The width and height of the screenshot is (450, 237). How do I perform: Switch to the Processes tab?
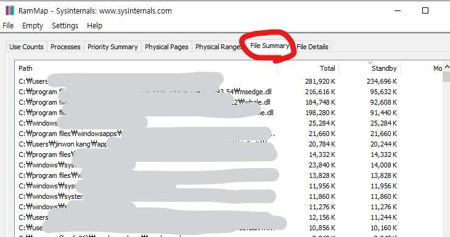[65, 47]
